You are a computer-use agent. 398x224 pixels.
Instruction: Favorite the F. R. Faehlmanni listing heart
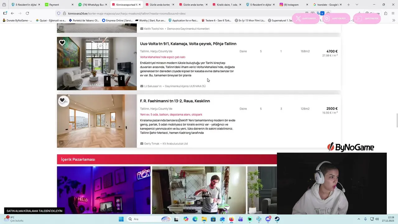[x=62, y=100]
